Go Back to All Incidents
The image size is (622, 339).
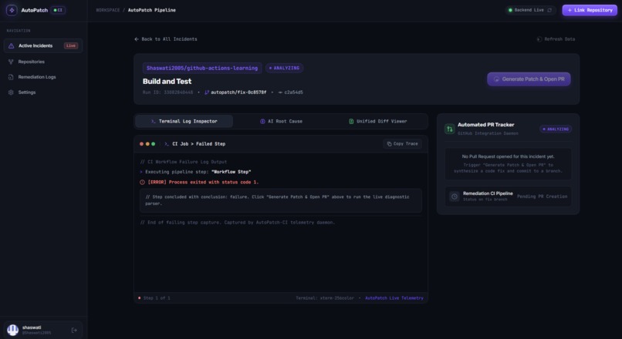pyautogui.click(x=165, y=39)
